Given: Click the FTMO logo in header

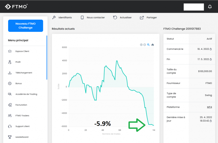Looking at the screenshot, I should [16, 6].
